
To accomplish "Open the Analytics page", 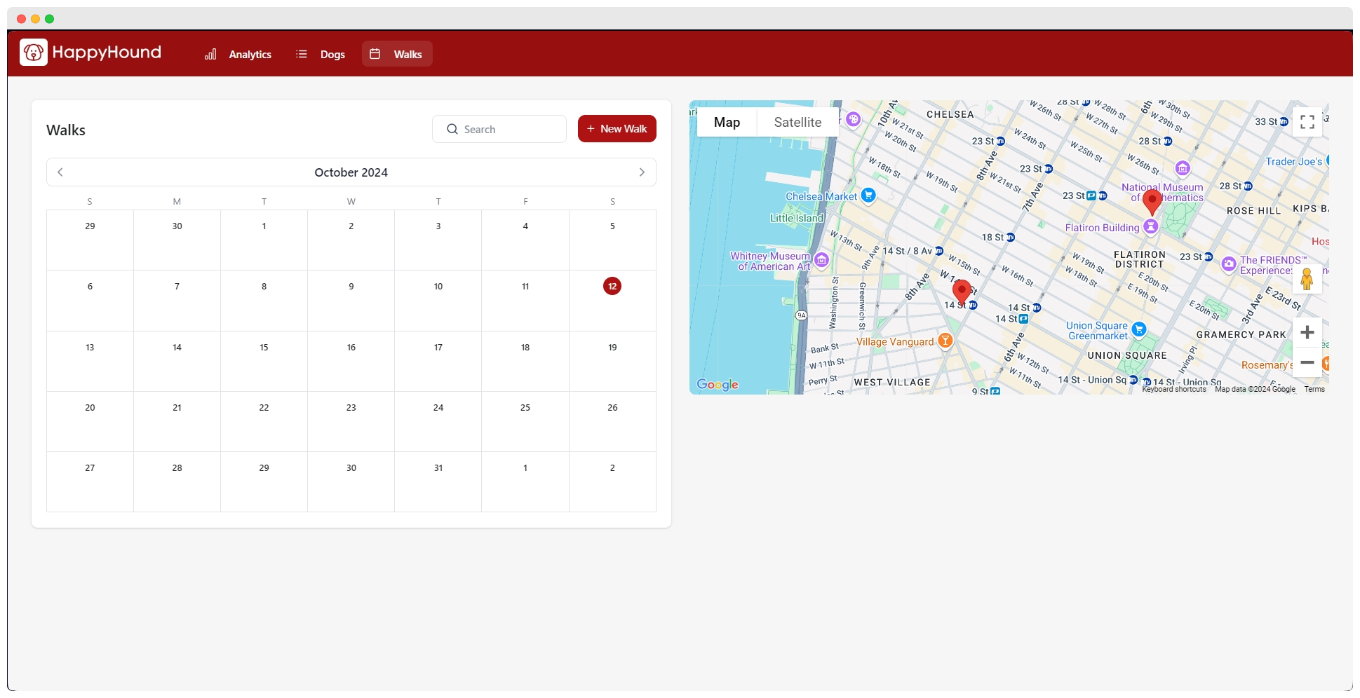I will point(238,54).
